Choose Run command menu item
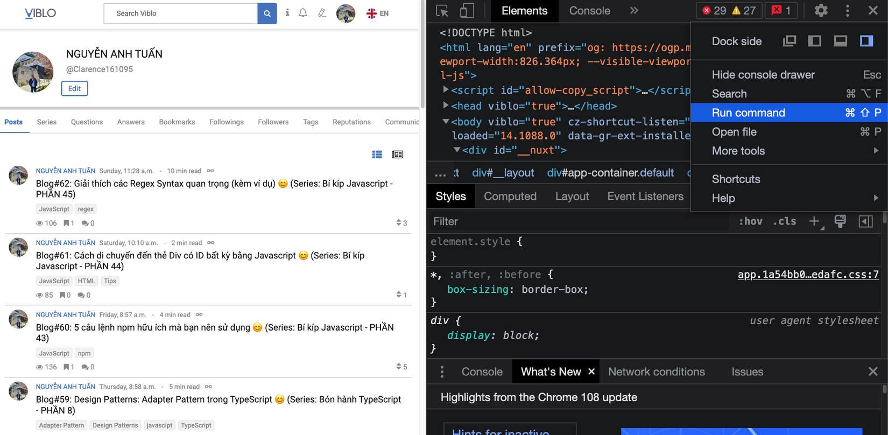The height and width of the screenshot is (435, 888). [789, 113]
